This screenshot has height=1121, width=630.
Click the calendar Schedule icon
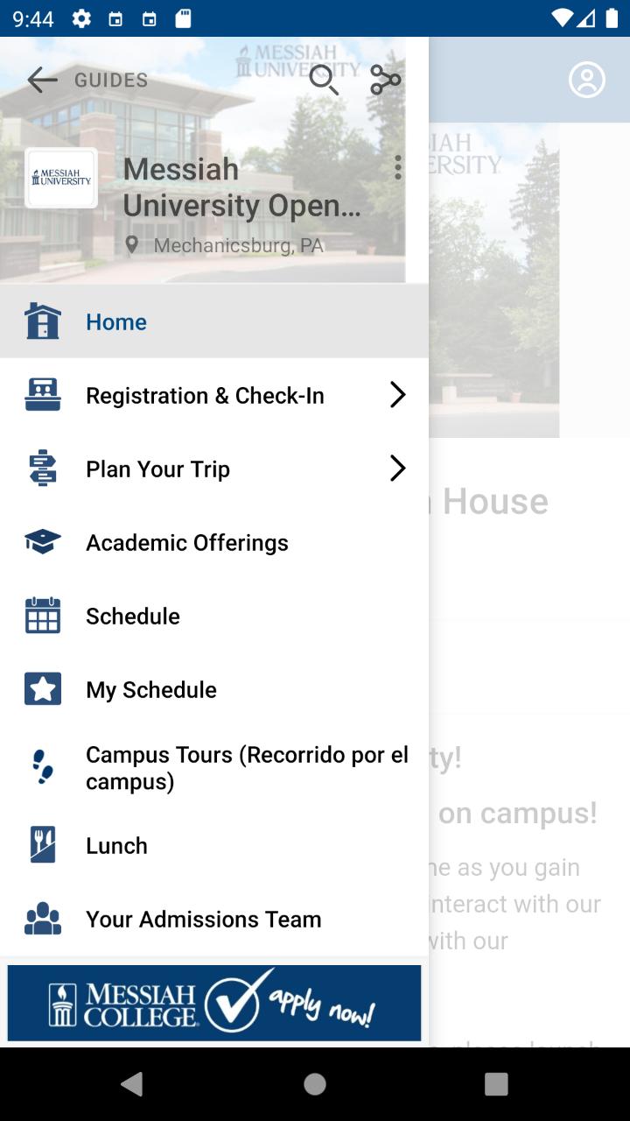pos(43,616)
